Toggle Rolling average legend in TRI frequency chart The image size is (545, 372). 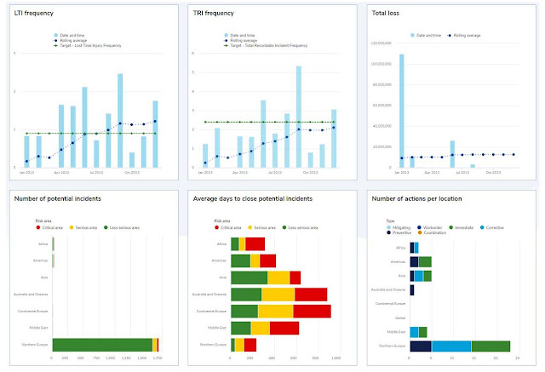[240, 40]
